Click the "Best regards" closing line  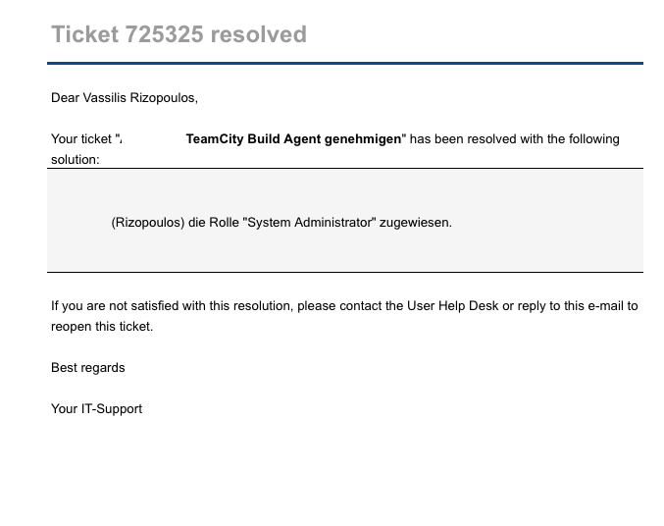[88, 367]
